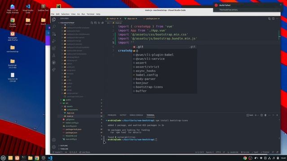
Task: Click the Kill Terminal trash icon
Action: tap(265, 115)
